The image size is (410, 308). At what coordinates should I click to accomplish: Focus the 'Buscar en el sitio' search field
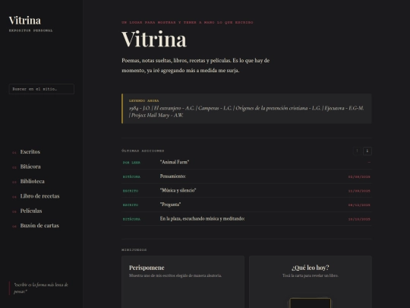tap(41, 89)
